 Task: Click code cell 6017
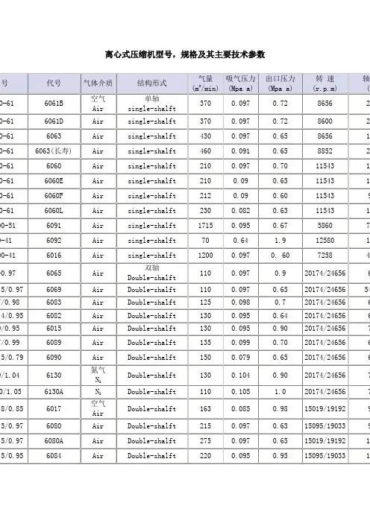pos(54,409)
